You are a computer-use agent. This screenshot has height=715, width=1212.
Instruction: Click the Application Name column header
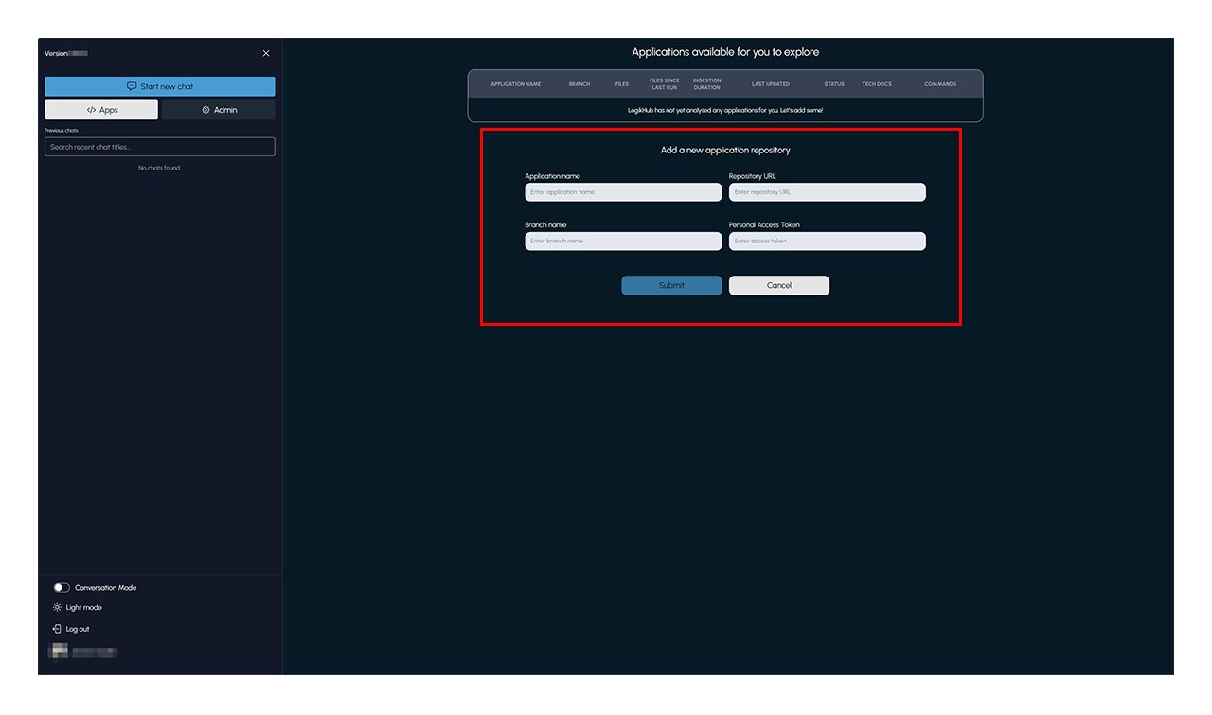[516, 84]
